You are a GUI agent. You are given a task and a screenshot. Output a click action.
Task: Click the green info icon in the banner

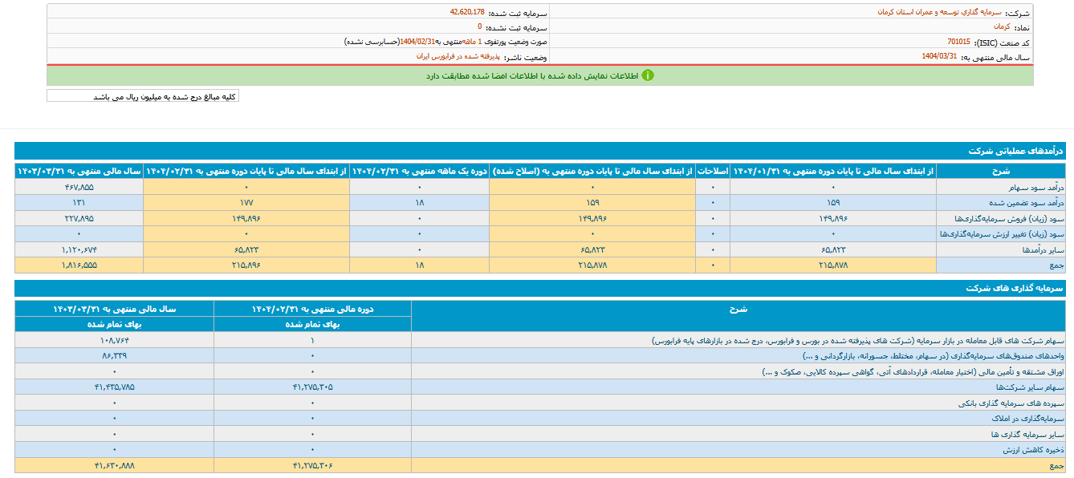[x=647, y=75]
